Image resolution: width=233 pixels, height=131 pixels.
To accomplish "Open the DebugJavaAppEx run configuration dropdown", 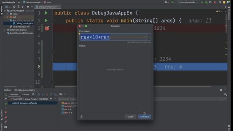I will tap(187, 2).
